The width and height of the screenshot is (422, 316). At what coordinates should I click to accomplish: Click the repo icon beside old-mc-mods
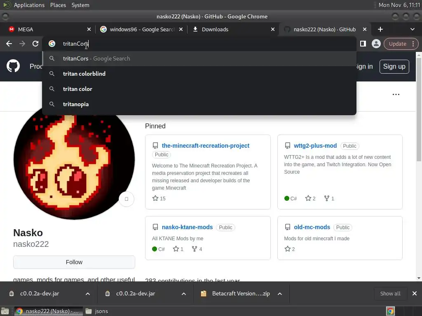287,227
